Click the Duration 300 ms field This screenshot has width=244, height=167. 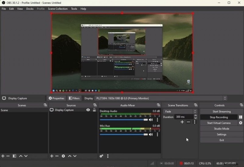pyautogui.click(x=184, y=117)
